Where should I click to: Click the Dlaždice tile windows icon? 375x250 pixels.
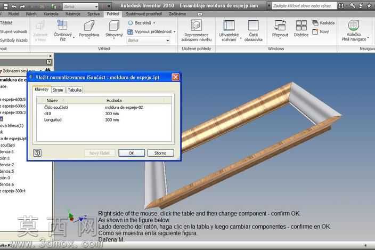coord(301,26)
